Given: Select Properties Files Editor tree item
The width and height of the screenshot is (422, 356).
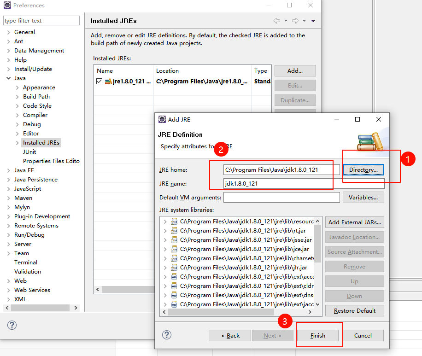Looking at the screenshot, I should point(51,161).
